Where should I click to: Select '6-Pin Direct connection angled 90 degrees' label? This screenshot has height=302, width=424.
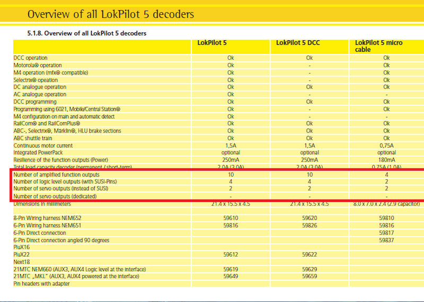coord(61,240)
